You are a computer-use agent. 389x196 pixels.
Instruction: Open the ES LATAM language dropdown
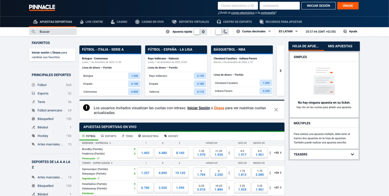tap(288, 31)
